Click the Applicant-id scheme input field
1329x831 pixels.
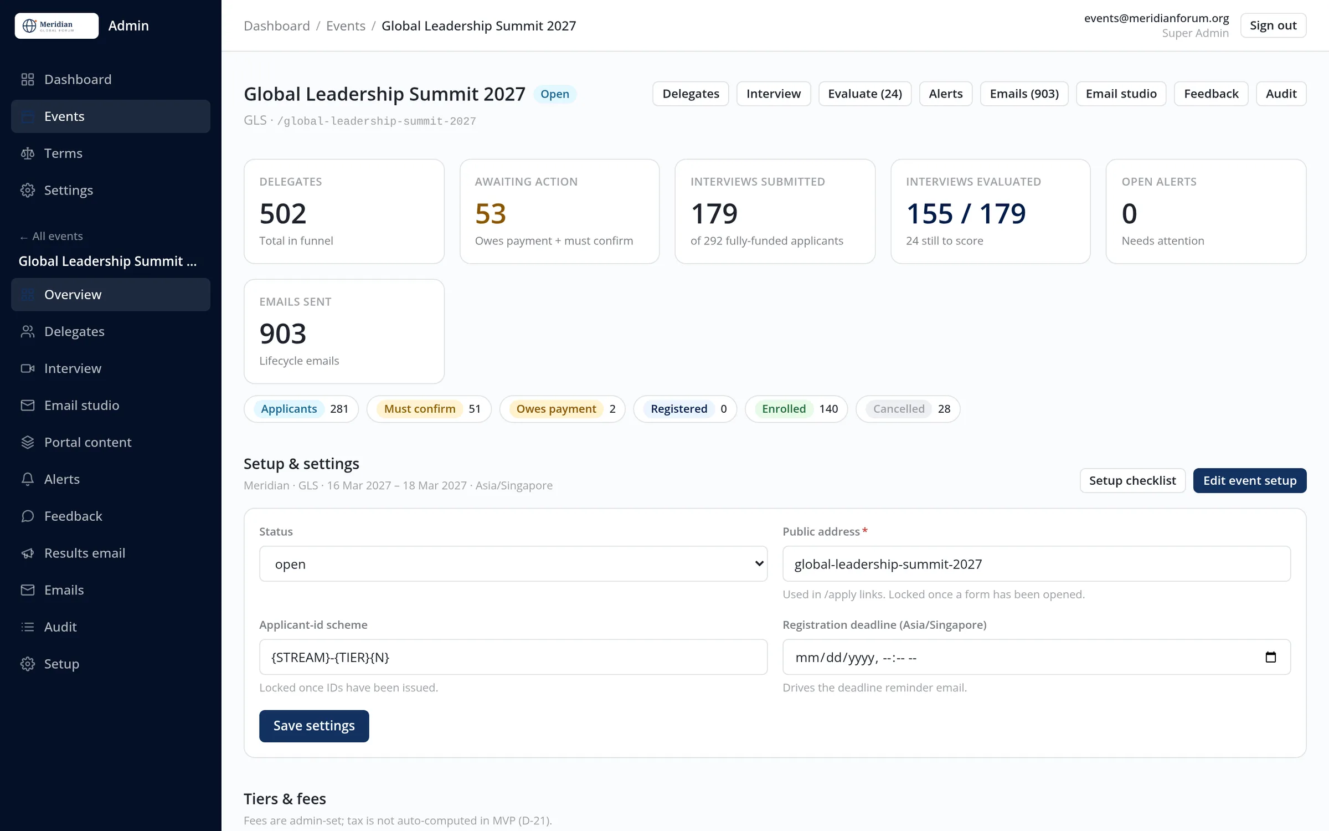click(513, 657)
